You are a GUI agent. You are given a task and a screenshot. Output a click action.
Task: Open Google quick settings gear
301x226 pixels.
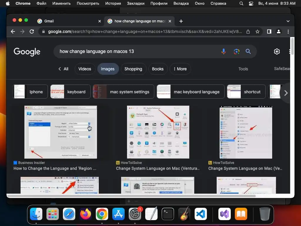click(x=277, y=51)
